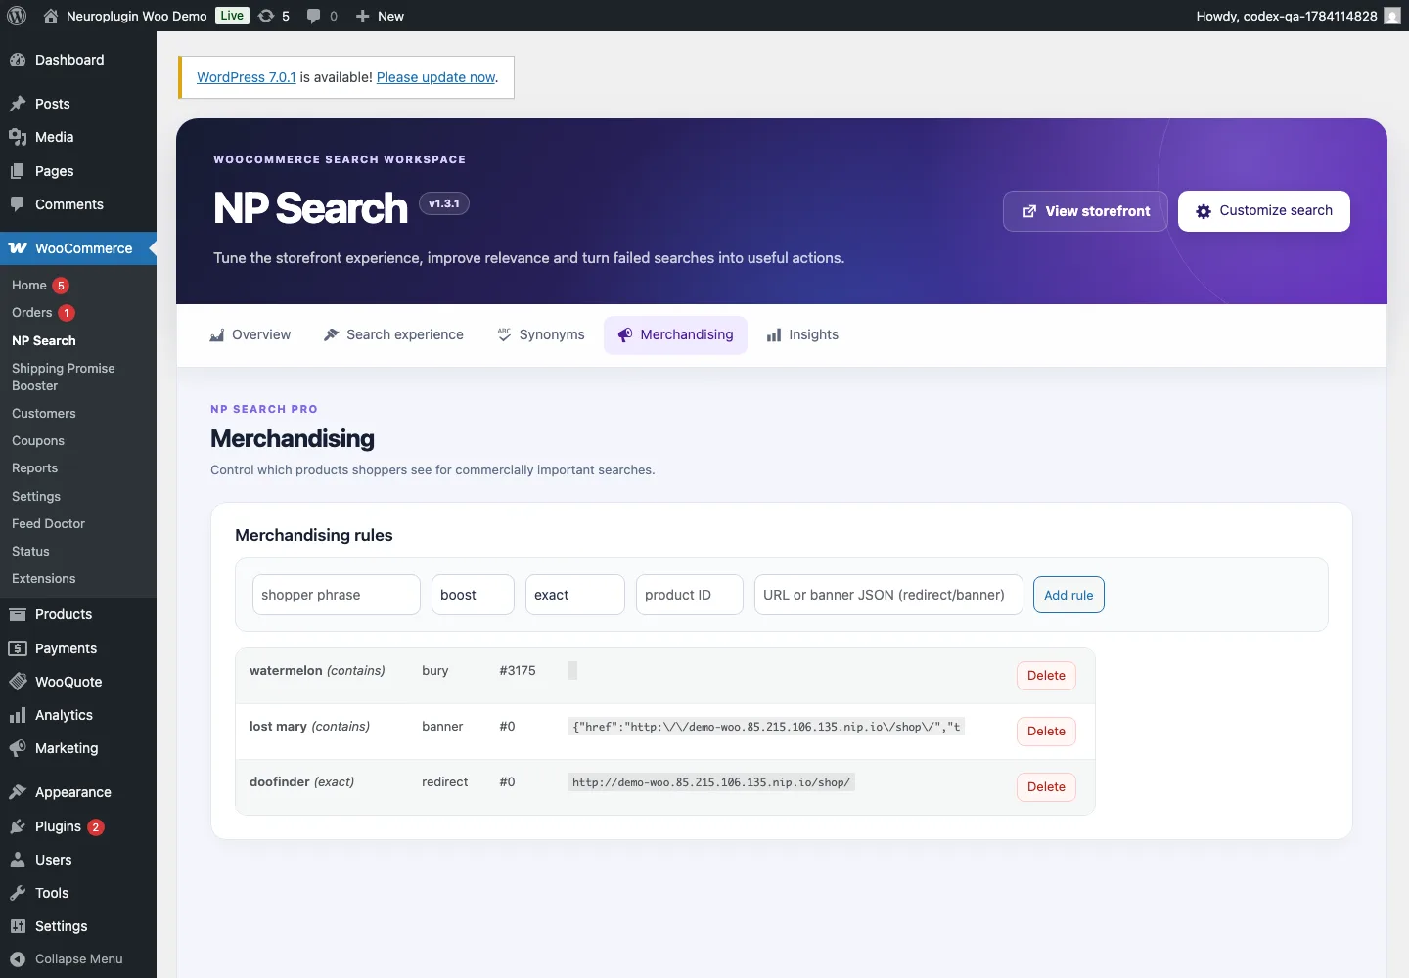Image resolution: width=1409 pixels, height=978 pixels.
Task: Click the WooQuote tag icon in sidebar
Action: tap(18, 682)
